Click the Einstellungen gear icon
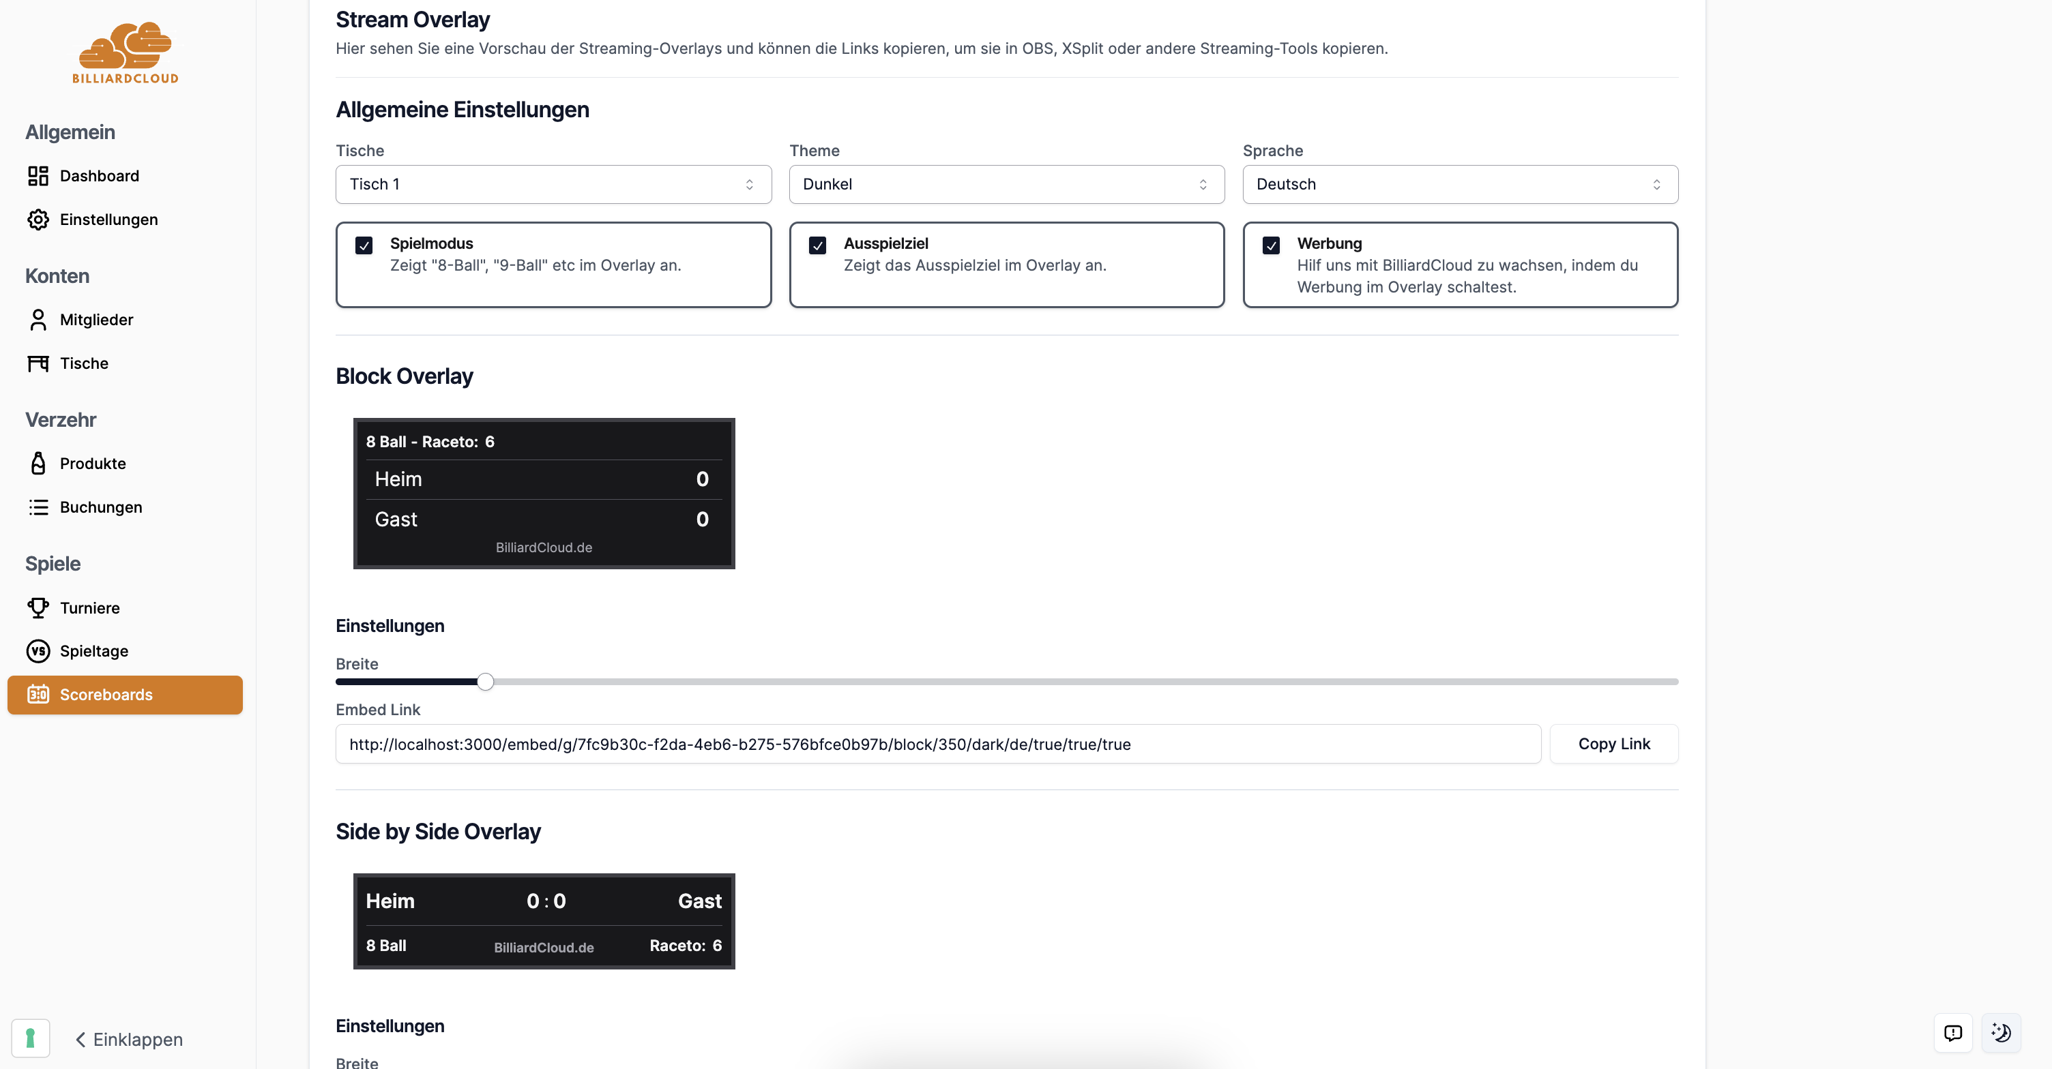 click(x=38, y=220)
